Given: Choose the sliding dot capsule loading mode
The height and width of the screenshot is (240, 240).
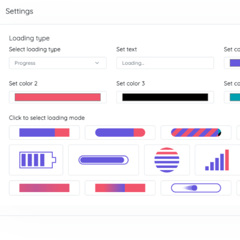Looking at the screenshot, I should (x=196, y=188).
